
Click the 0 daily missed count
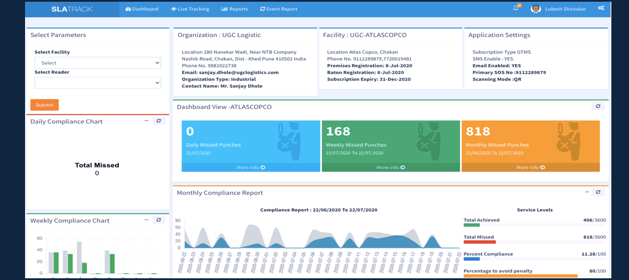point(190,131)
